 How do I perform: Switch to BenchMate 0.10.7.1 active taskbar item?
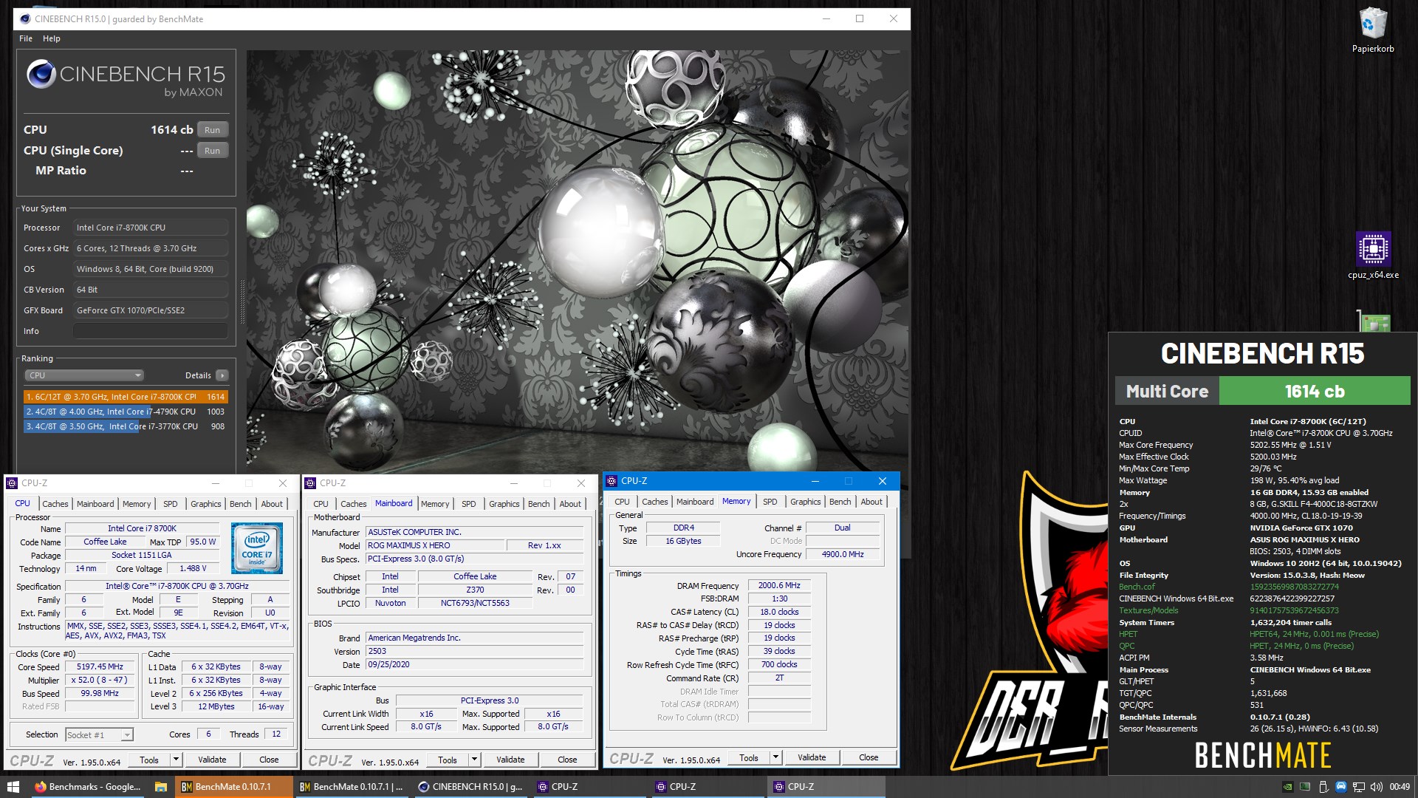pyautogui.click(x=234, y=787)
